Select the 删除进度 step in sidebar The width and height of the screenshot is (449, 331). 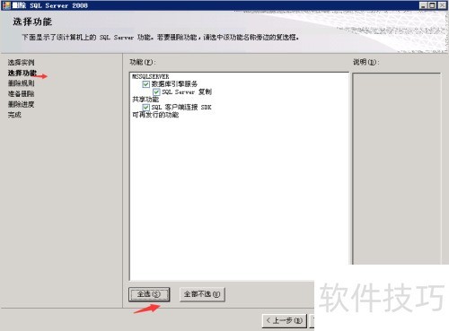click(21, 104)
